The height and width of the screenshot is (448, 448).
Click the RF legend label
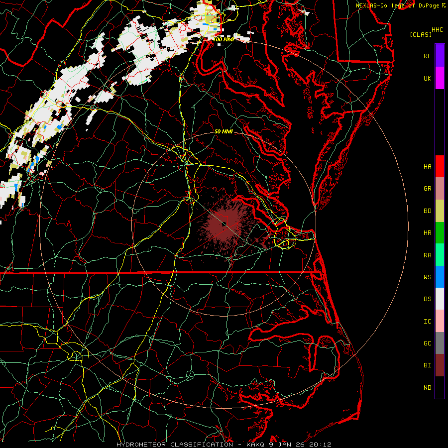pyautogui.click(x=428, y=56)
